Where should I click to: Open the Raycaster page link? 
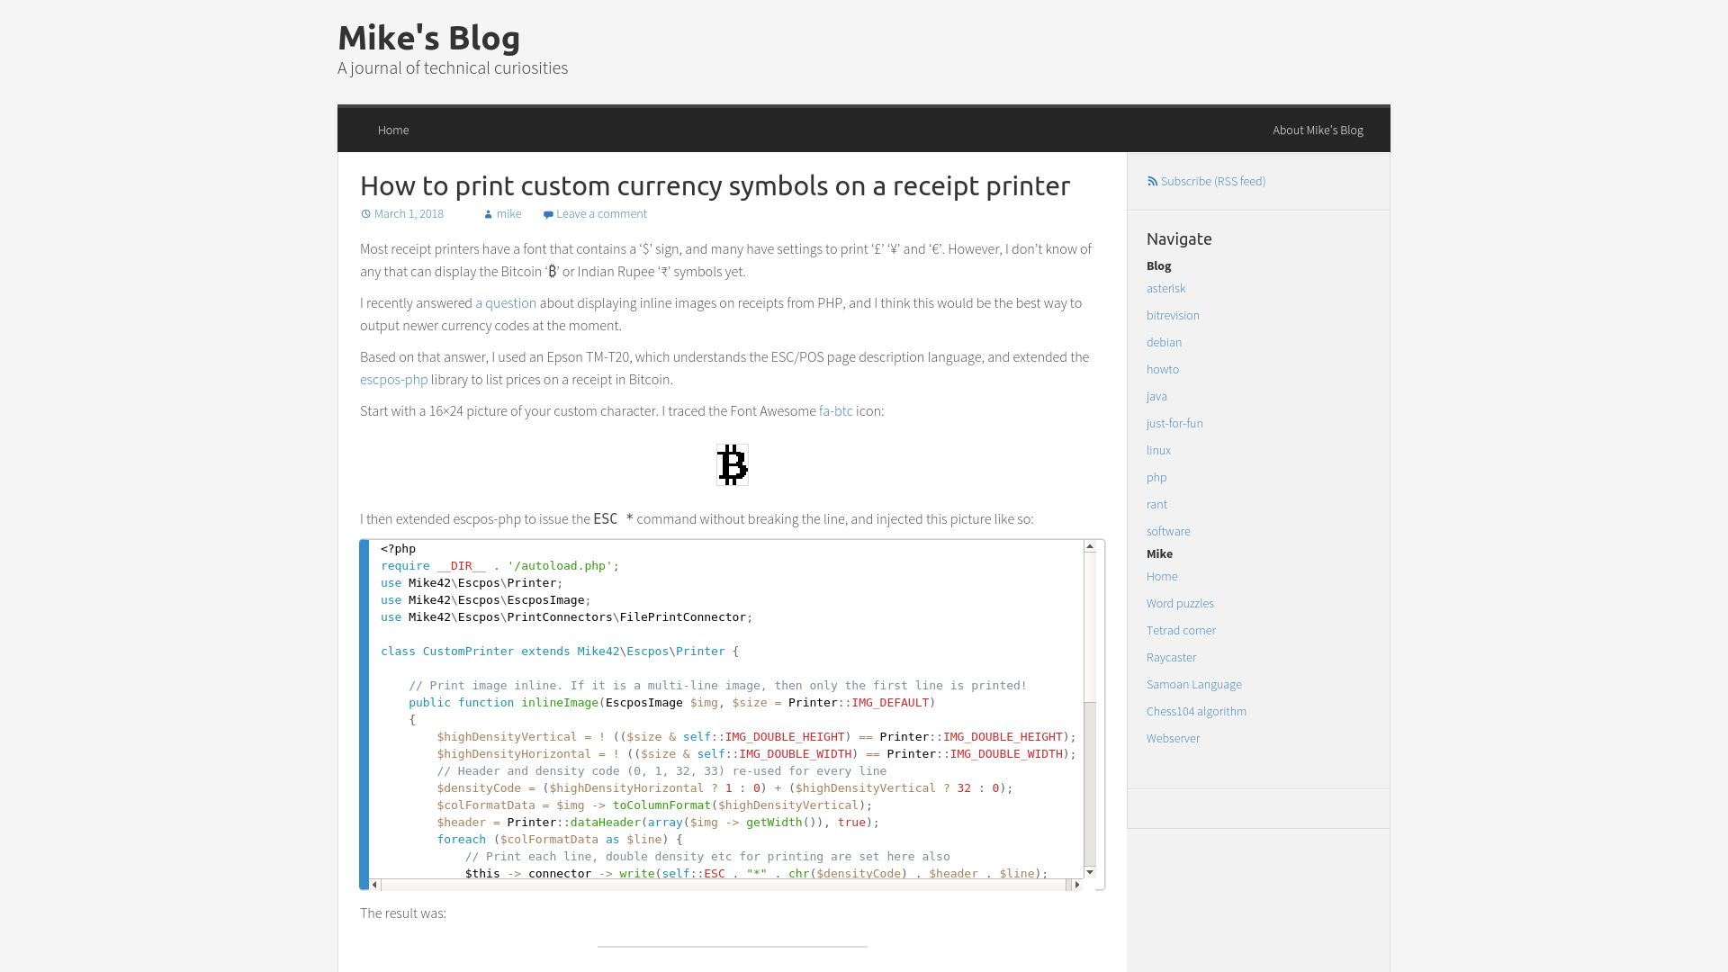pyautogui.click(x=1171, y=658)
